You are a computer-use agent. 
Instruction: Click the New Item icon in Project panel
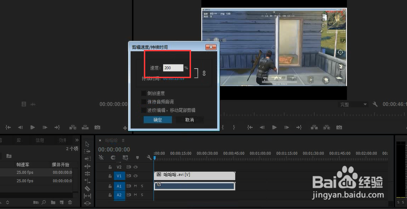(x=61, y=202)
